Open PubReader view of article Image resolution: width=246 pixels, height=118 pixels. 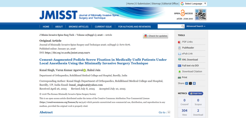point(188,48)
